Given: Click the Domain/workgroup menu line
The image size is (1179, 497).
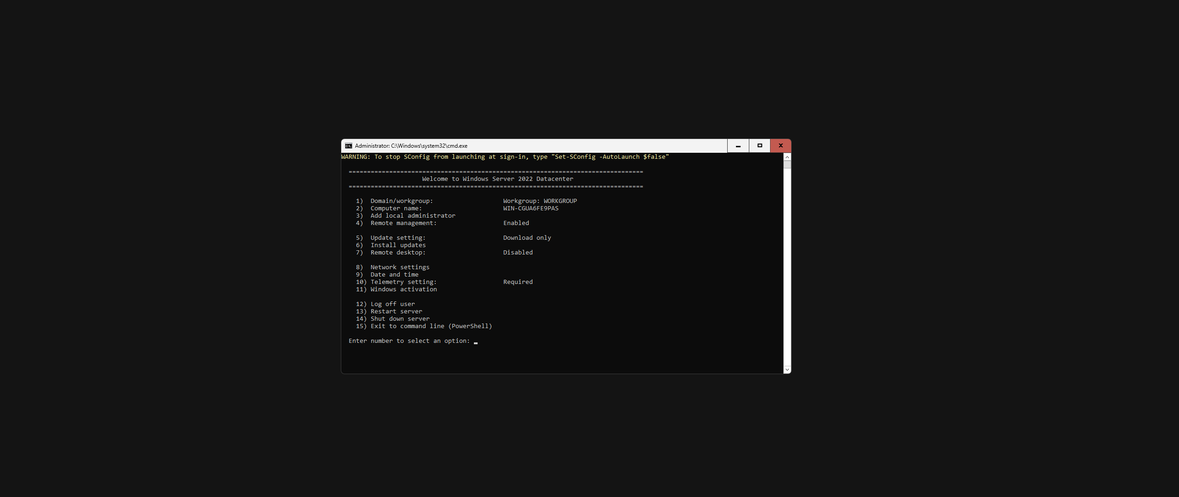Looking at the screenshot, I should pos(402,201).
